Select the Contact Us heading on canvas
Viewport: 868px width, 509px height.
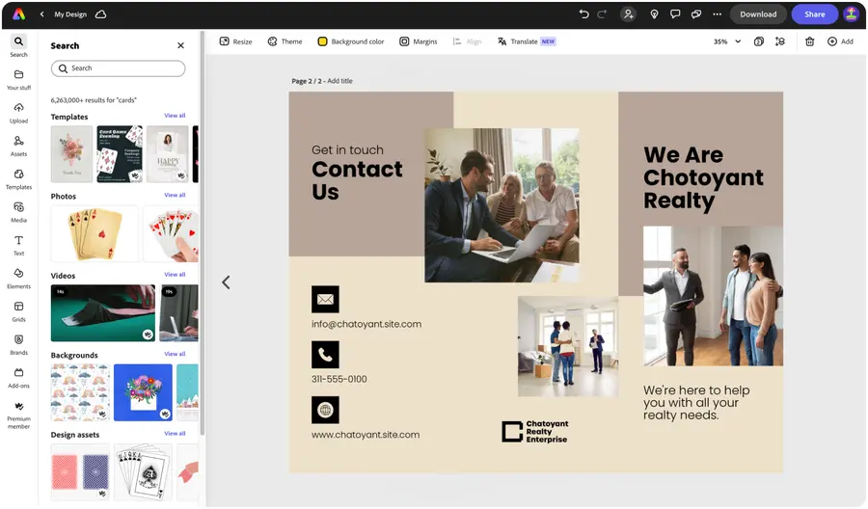point(357,180)
